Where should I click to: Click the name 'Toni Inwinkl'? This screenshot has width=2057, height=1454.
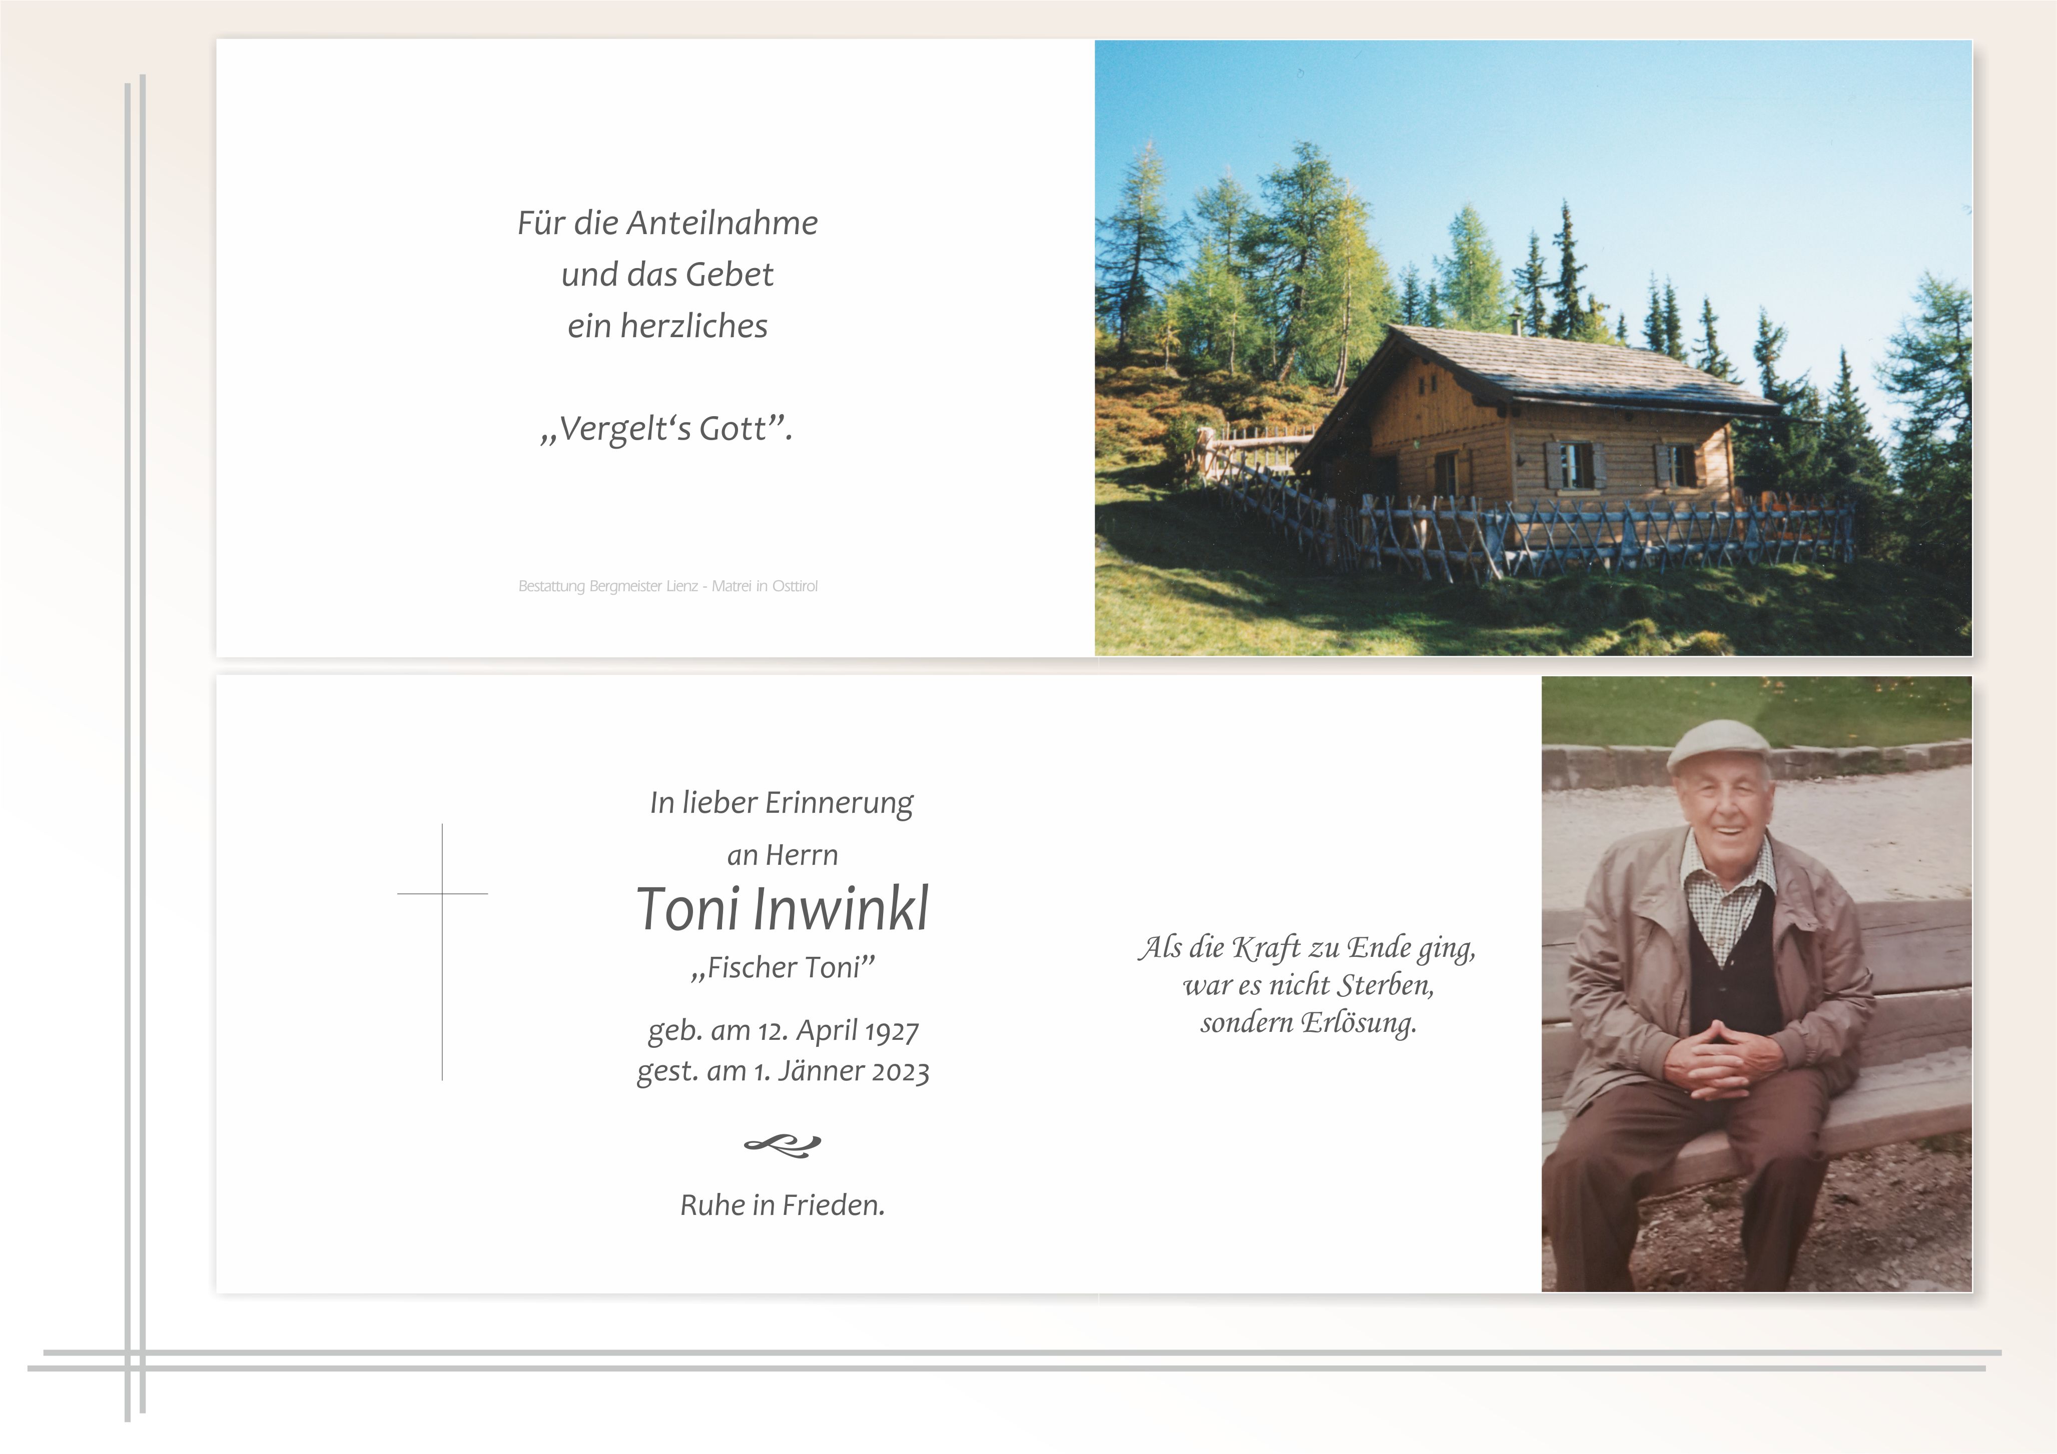(783, 909)
